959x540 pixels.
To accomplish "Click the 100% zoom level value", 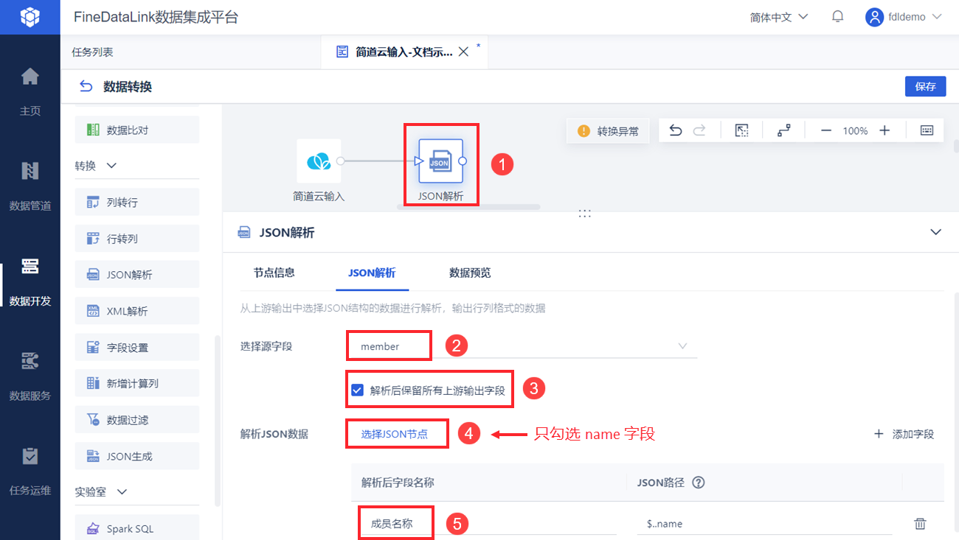I will pos(855,130).
